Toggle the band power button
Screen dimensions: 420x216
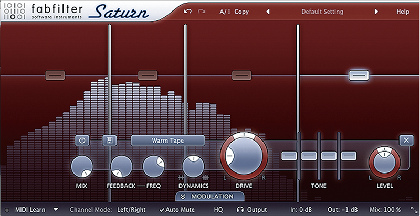click(82, 141)
